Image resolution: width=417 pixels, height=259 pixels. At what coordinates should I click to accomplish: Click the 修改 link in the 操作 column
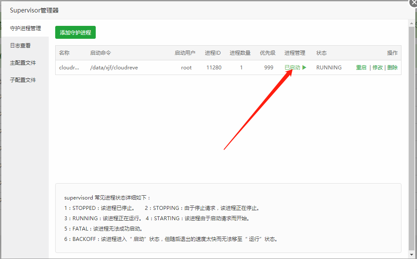[x=377, y=68]
